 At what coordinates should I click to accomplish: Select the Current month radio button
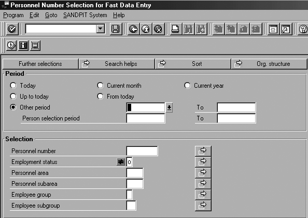pyautogui.click(x=100, y=86)
